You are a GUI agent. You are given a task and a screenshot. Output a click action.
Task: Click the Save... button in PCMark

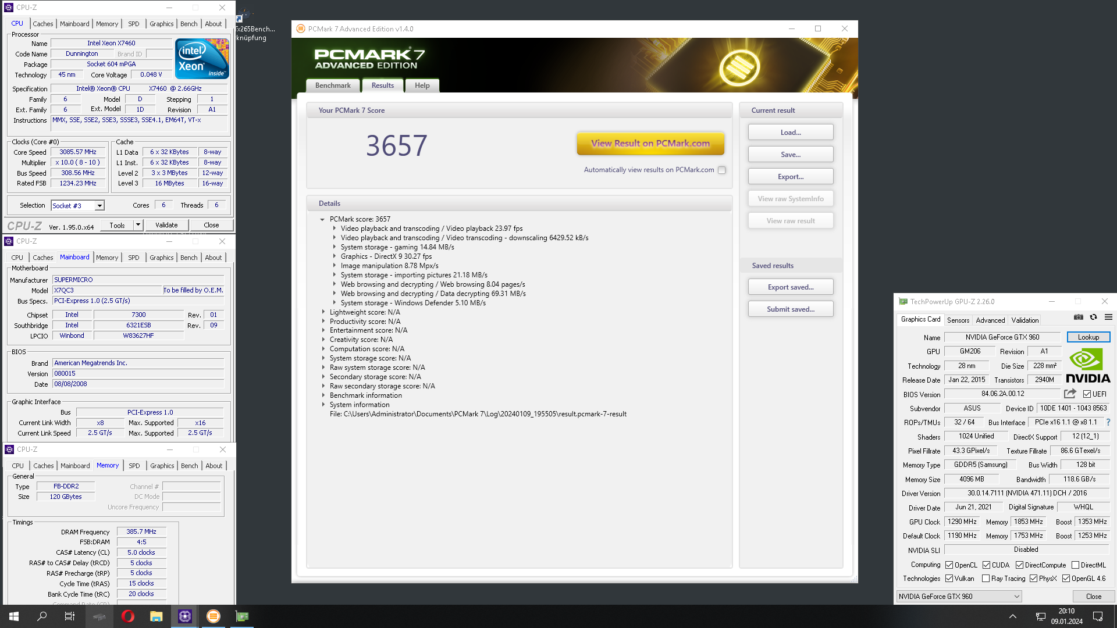pyautogui.click(x=791, y=155)
